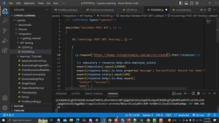Screen dimensions: 219x123
Task: Switch to the commands.js editor tab
Action: (x=182, y=10)
